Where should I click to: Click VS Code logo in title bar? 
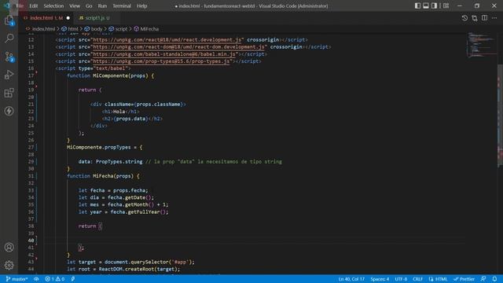pyautogui.click(x=7, y=6)
